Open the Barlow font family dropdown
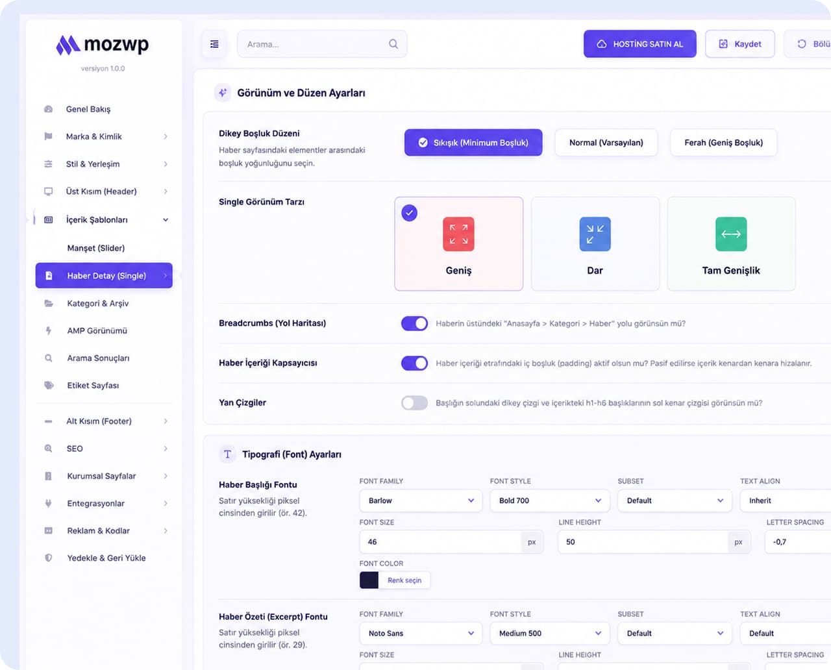Screen dimensions: 831x670 (421, 501)
